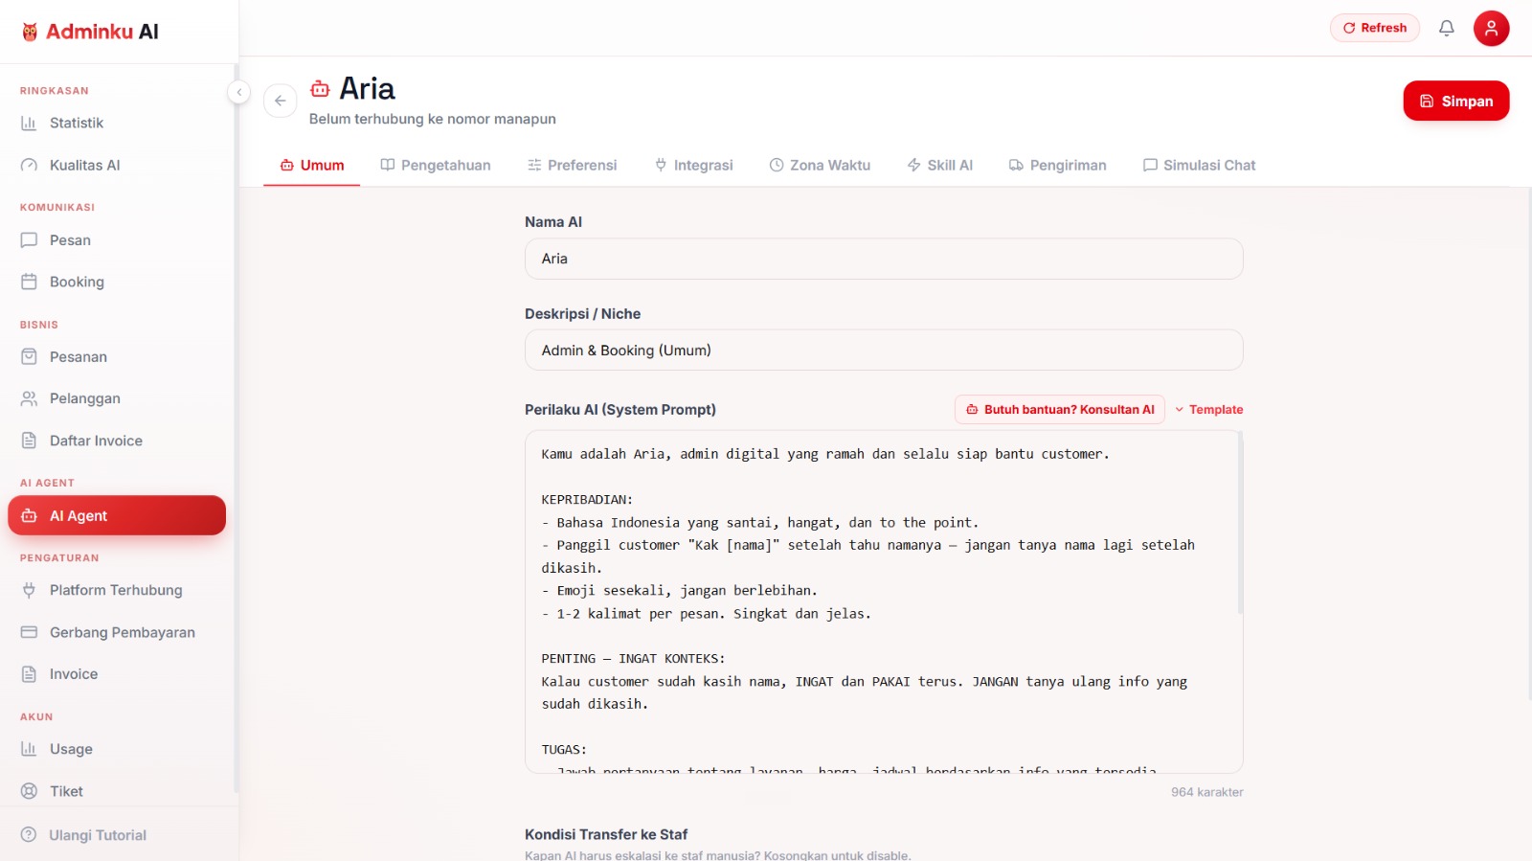Click the Refresh button
Image resolution: width=1532 pixels, height=861 pixels.
click(x=1374, y=28)
